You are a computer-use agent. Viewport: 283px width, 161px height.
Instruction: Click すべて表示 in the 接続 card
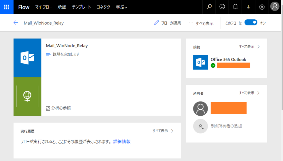247,47
